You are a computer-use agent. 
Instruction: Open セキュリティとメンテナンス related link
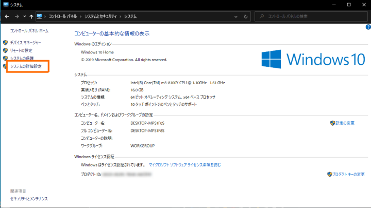(29, 198)
